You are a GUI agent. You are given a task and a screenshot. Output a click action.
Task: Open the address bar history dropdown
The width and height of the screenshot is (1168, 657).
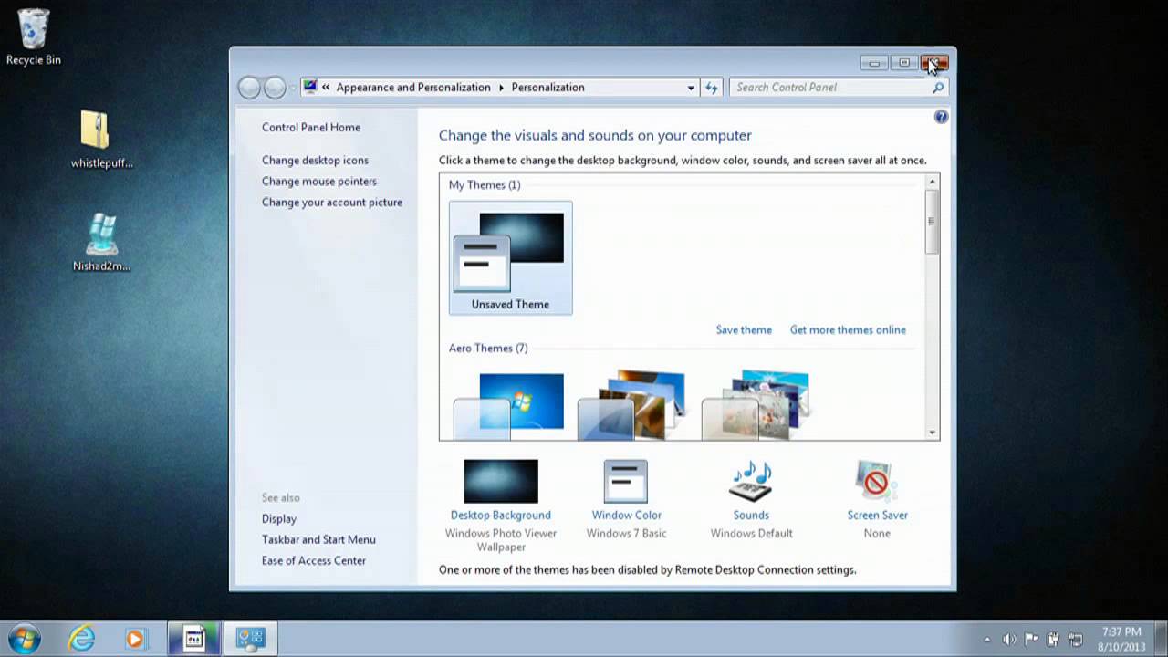click(691, 87)
